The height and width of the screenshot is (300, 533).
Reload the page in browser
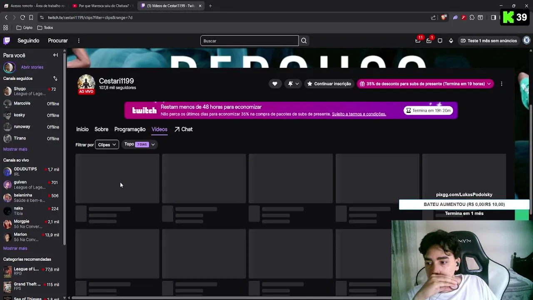click(x=22, y=17)
